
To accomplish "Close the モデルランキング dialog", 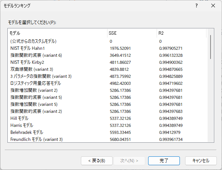I will [x=213, y=6].
